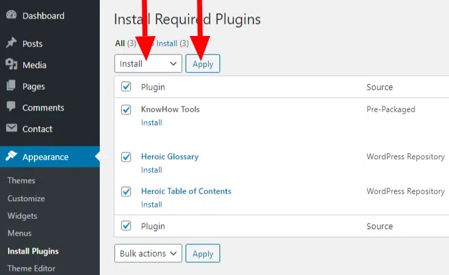The image size is (449, 275).
Task: Click the Pages icon in sidebar
Action: coord(11,86)
